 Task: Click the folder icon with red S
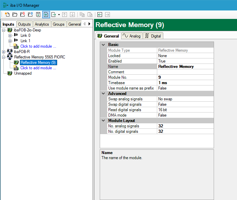[x=22, y=15]
